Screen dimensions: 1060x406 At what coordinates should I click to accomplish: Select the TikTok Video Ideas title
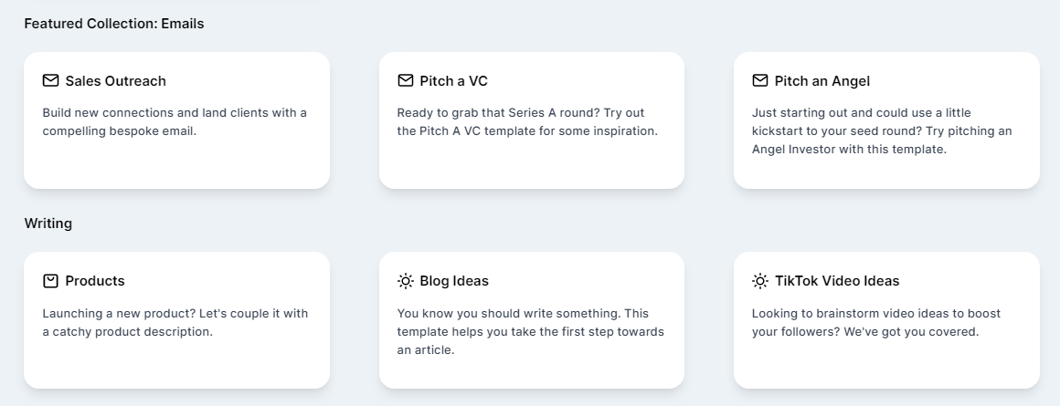pyautogui.click(x=837, y=281)
